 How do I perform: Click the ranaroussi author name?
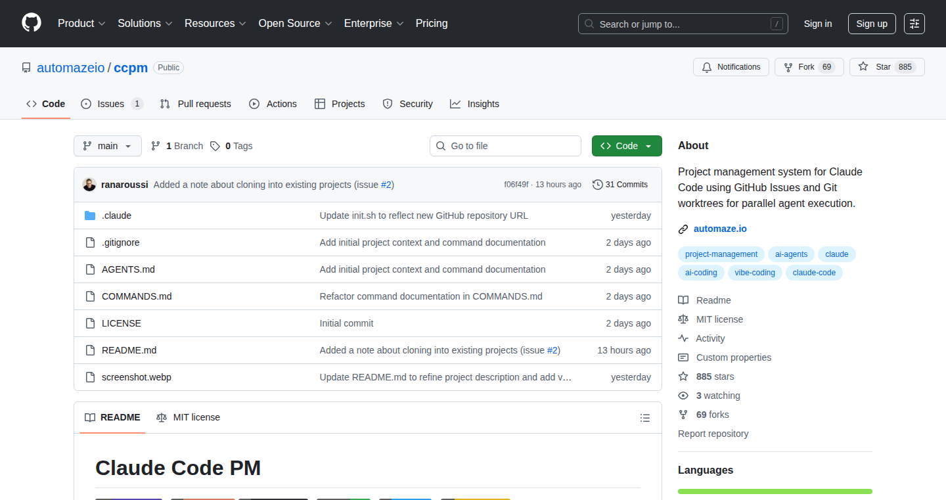125,185
